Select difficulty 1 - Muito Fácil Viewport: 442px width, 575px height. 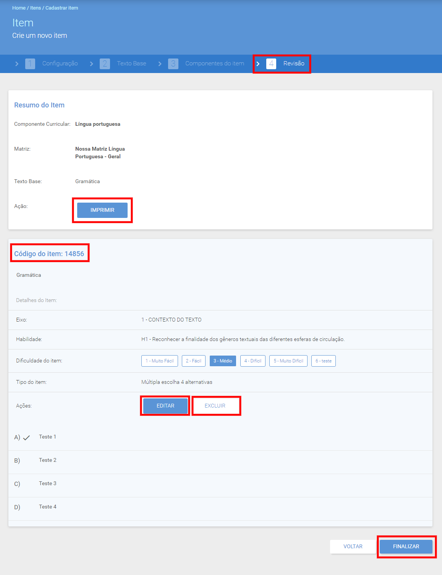pos(160,361)
